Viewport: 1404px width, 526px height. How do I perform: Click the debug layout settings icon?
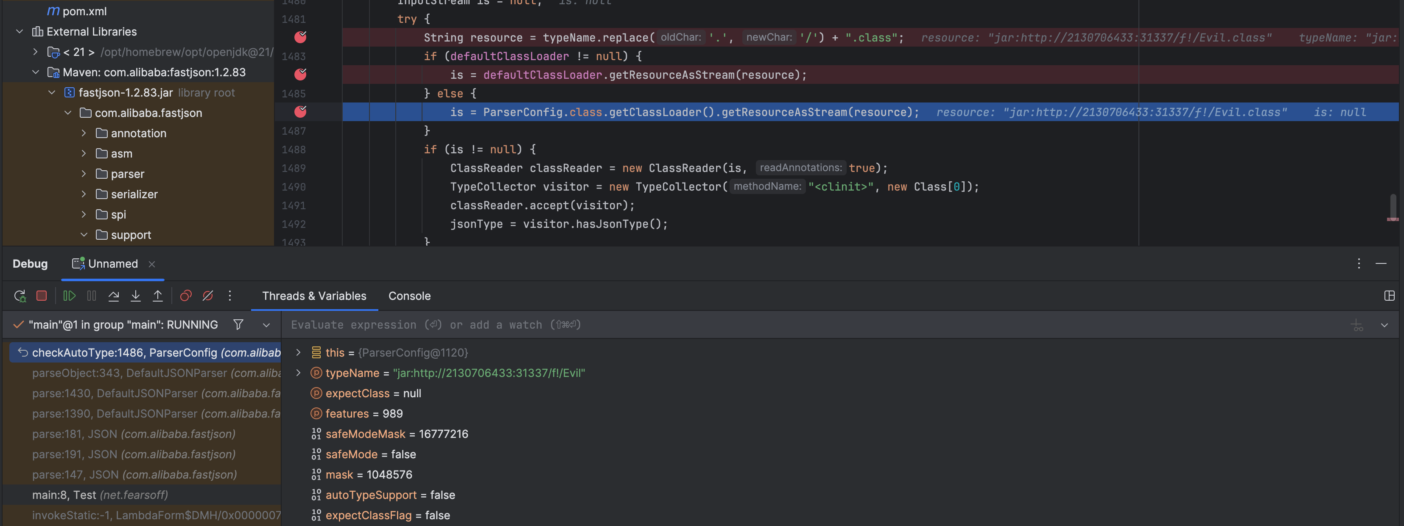pyautogui.click(x=1389, y=296)
